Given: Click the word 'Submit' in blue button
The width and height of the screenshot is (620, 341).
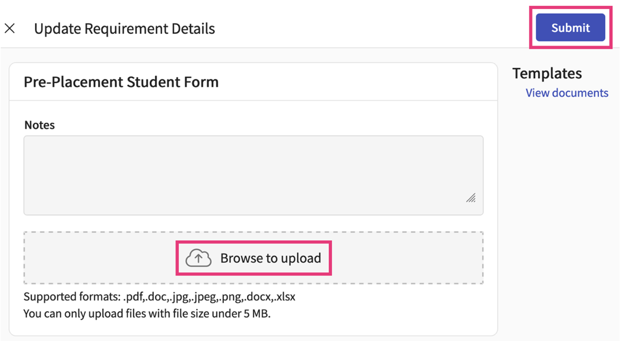Looking at the screenshot, I should (570, 28).
